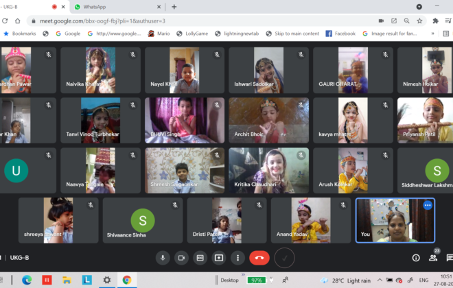Click shreeya sawant's muted mic icon
This screenshot has width=453, height=288.
tap(91, 205)
